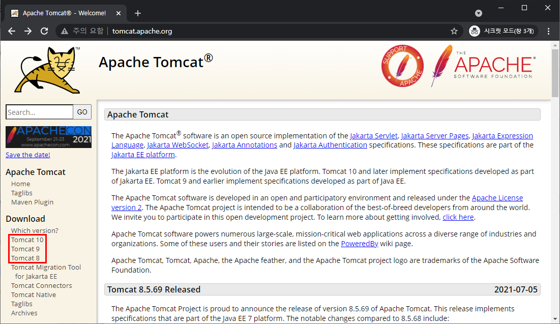
Task: Click the page vertical scrollbar thumb
Action: pos(554,73)
